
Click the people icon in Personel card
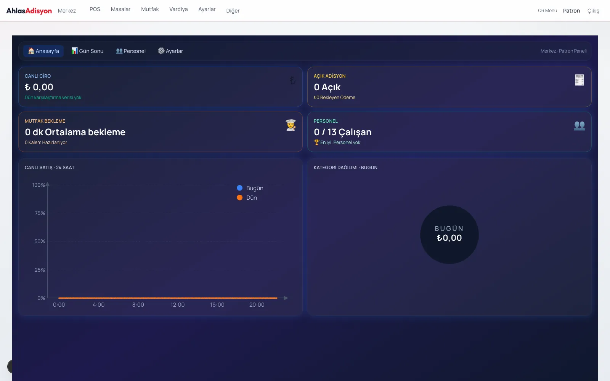[579, 125]
